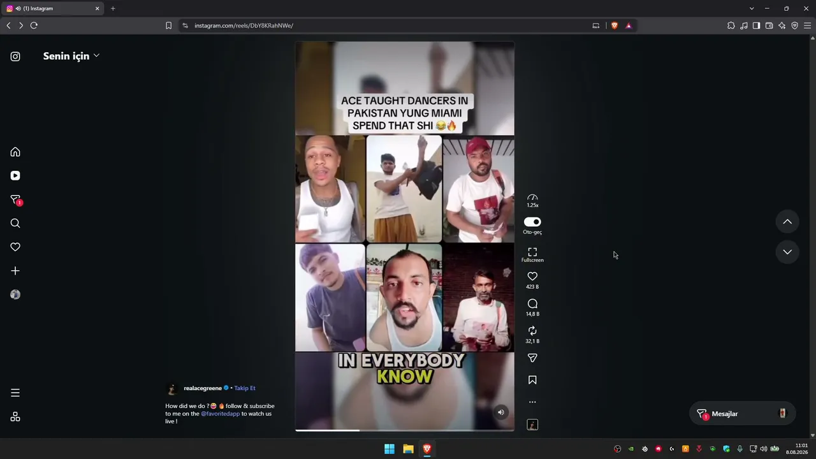Viewport: 816px width, 459px height.
Task: Bookmark this page in address bar
Action: click(168, 25)
